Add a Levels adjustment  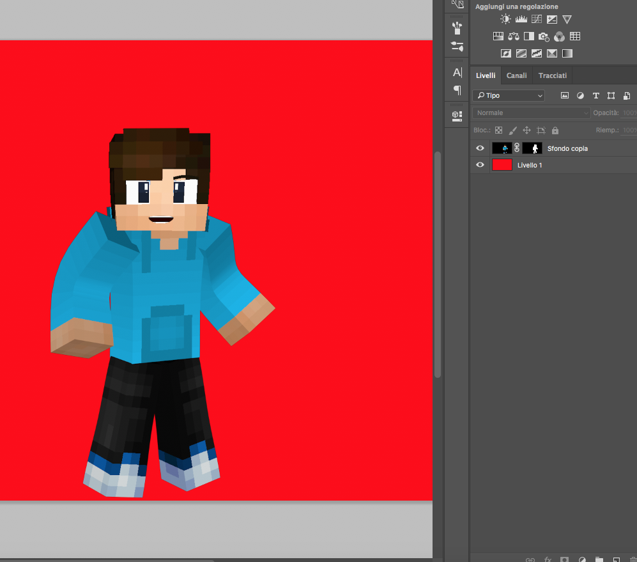[521, 19]
